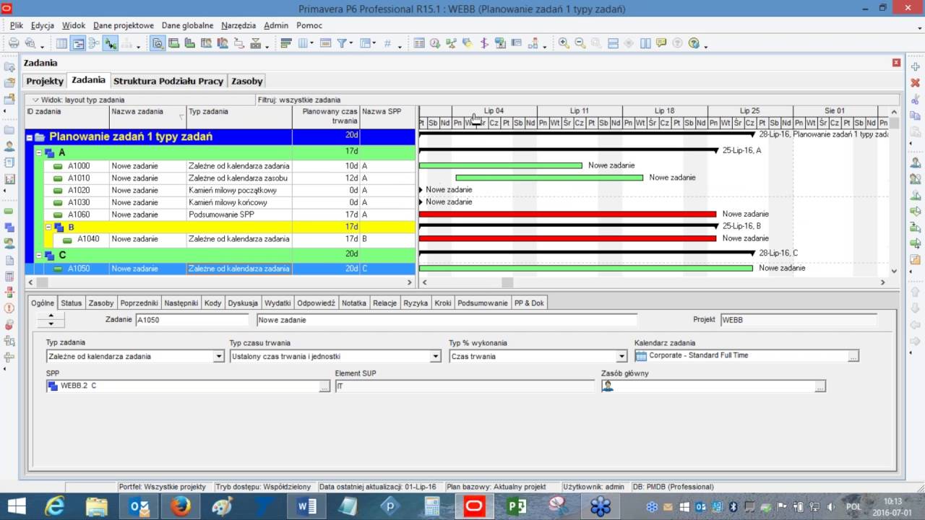Open the Edycja menu
The width and height of the screenshot is (925, 520).
43,25
